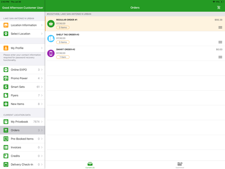Click the Credits label
The image size is (225, 169).
click(x=15, y=156)
